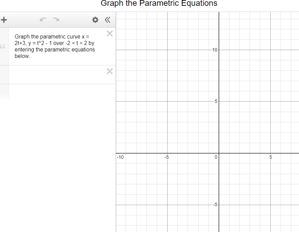Open graph settings with the gear icon
The image size is (299, 232).
point(95,20)
